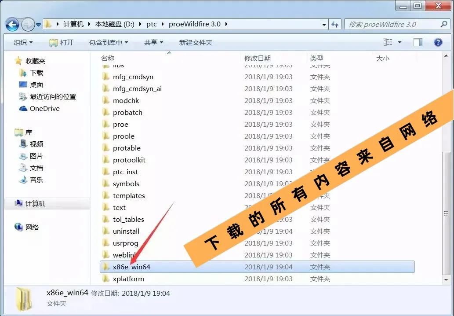Click the x86e_win64 folder name
Screen dimensions: 454x316
tap(131, 267)
